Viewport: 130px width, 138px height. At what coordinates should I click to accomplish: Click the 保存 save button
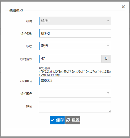point(57,120)
